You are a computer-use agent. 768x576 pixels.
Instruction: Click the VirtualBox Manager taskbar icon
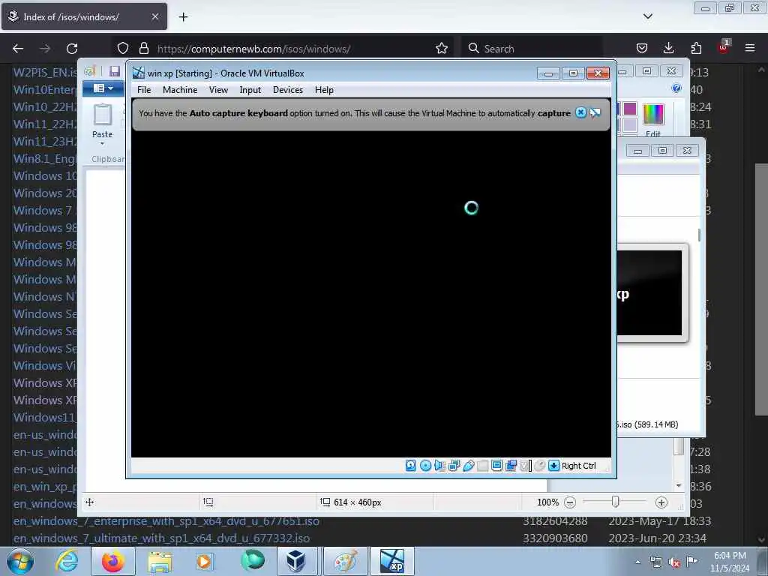coord(296,561)
